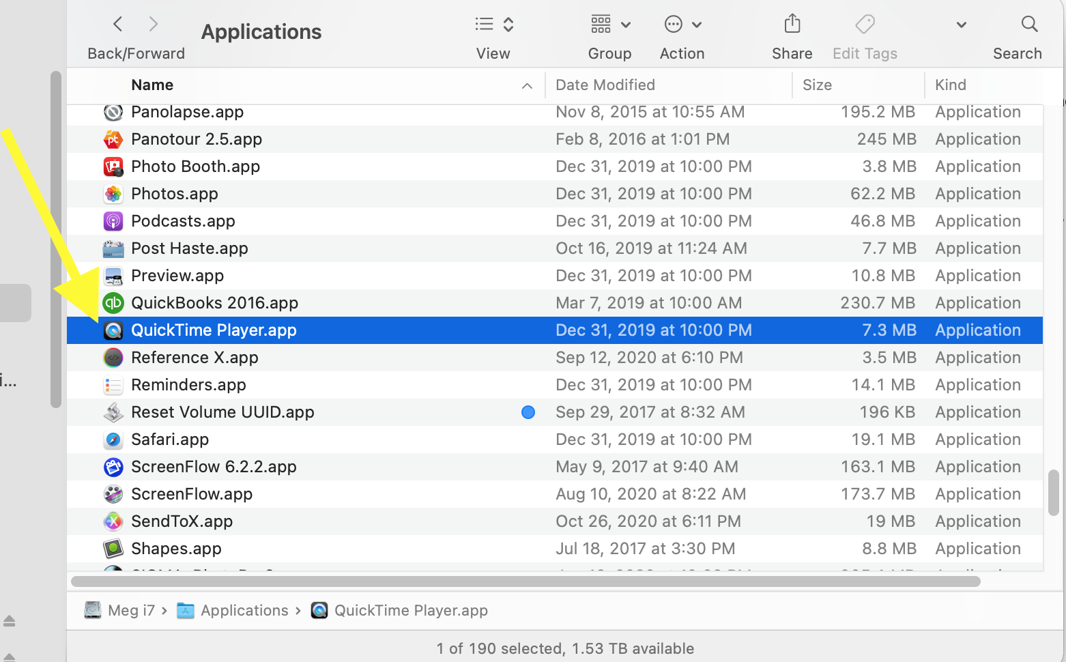
Task: Click the Podcasts.app purple icon
Action: (113, 221)
